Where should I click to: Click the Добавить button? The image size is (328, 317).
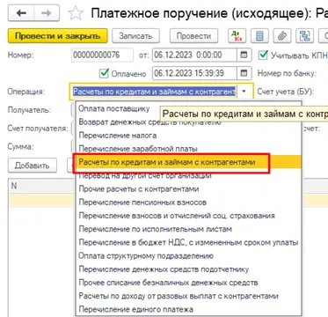coord(33,166)
